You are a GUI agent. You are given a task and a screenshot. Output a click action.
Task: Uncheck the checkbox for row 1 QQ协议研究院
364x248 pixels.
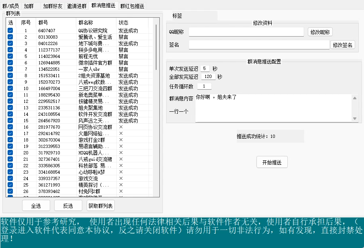coord(10,31)
